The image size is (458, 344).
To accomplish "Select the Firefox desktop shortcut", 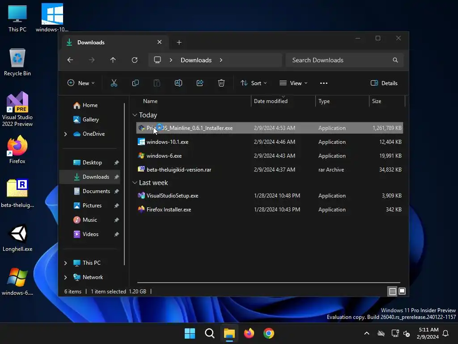I will tap(17, 150).
